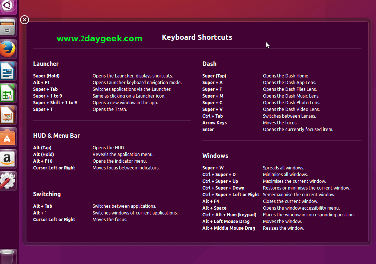Screen dimensions: 376x264
Task: Click the HUD & Menu Bar heading
Action: coord(56,136)
